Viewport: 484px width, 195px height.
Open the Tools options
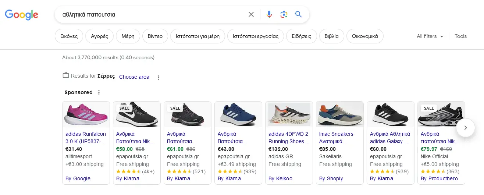(x=460, y=36)
